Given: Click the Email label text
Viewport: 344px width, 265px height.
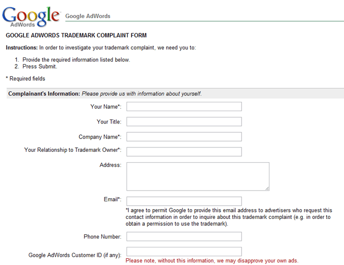Looking at the screenshot, I should click(112, 199).
